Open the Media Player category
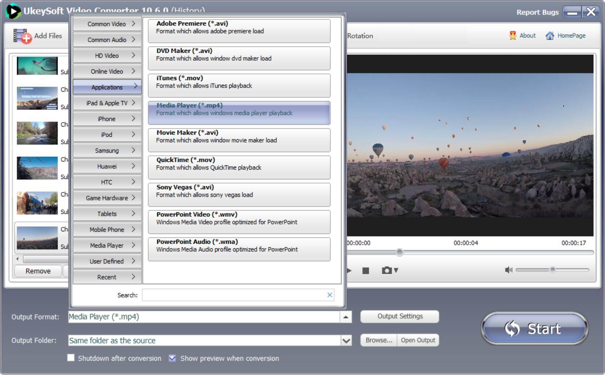The image size is (605, 375). 107,246
